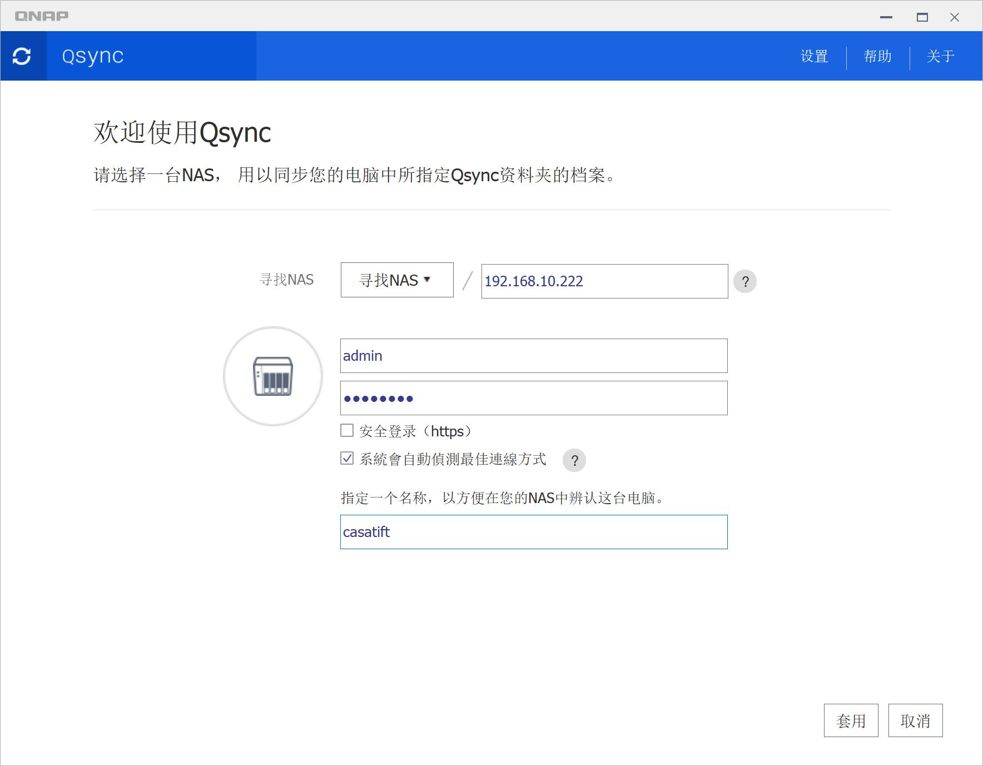Expand the NAS search method selector
This screenshot has width=983, height=766.
396,280
